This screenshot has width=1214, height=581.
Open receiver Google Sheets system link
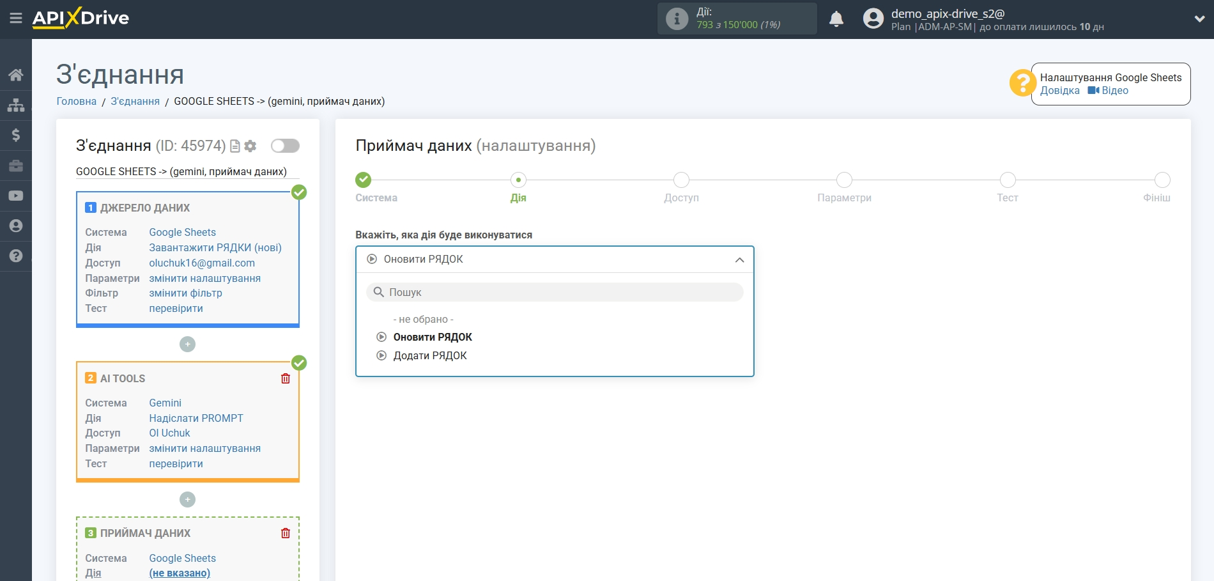[182, 558]
